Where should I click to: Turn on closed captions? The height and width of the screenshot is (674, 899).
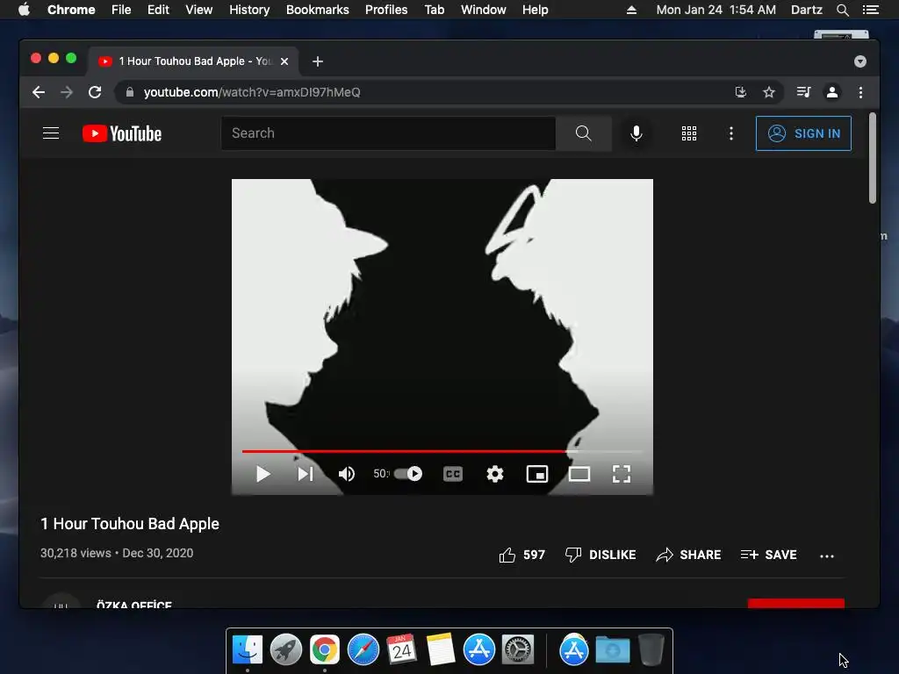[453, 474]
